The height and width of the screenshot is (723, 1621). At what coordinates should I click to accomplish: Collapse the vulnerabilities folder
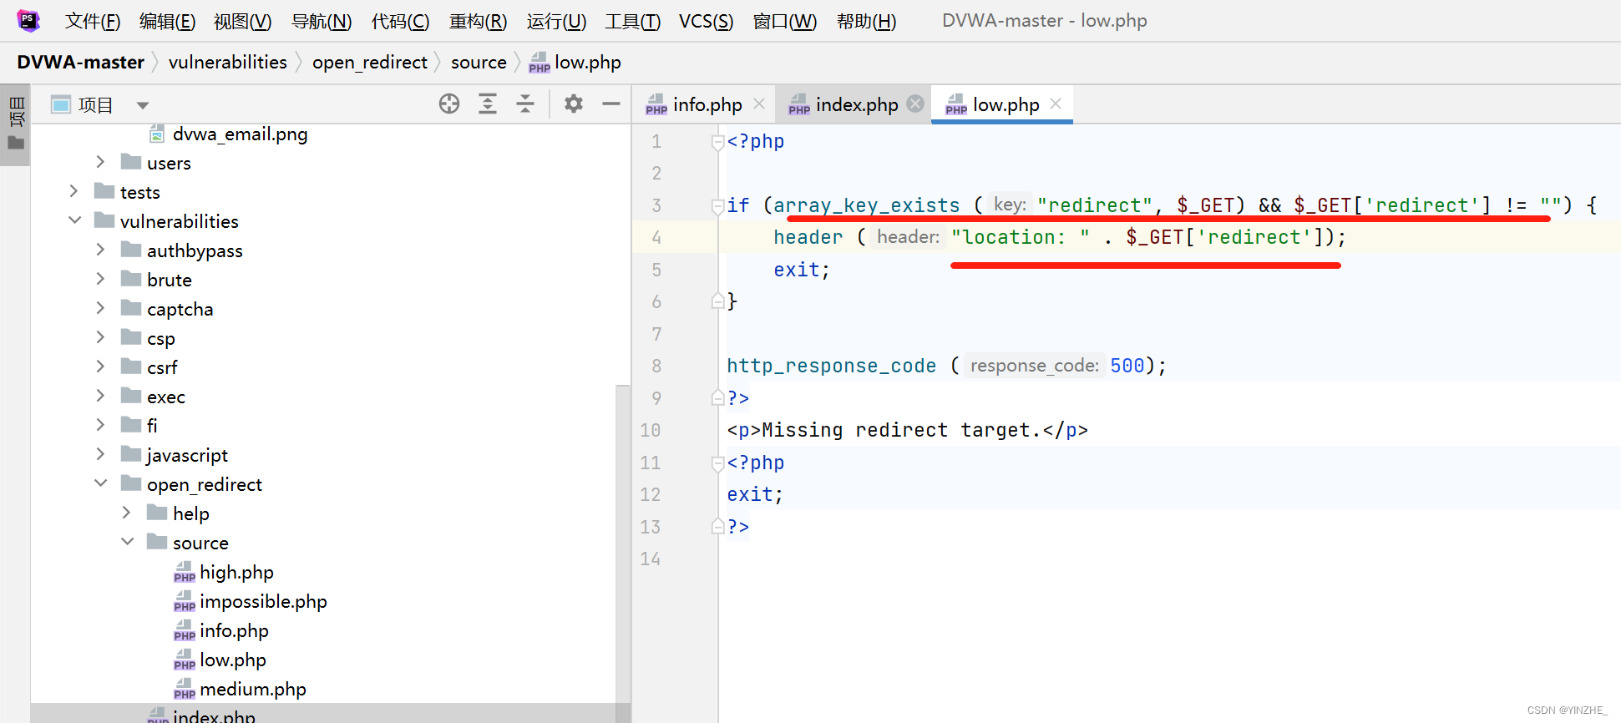click(x=74, y=220)
